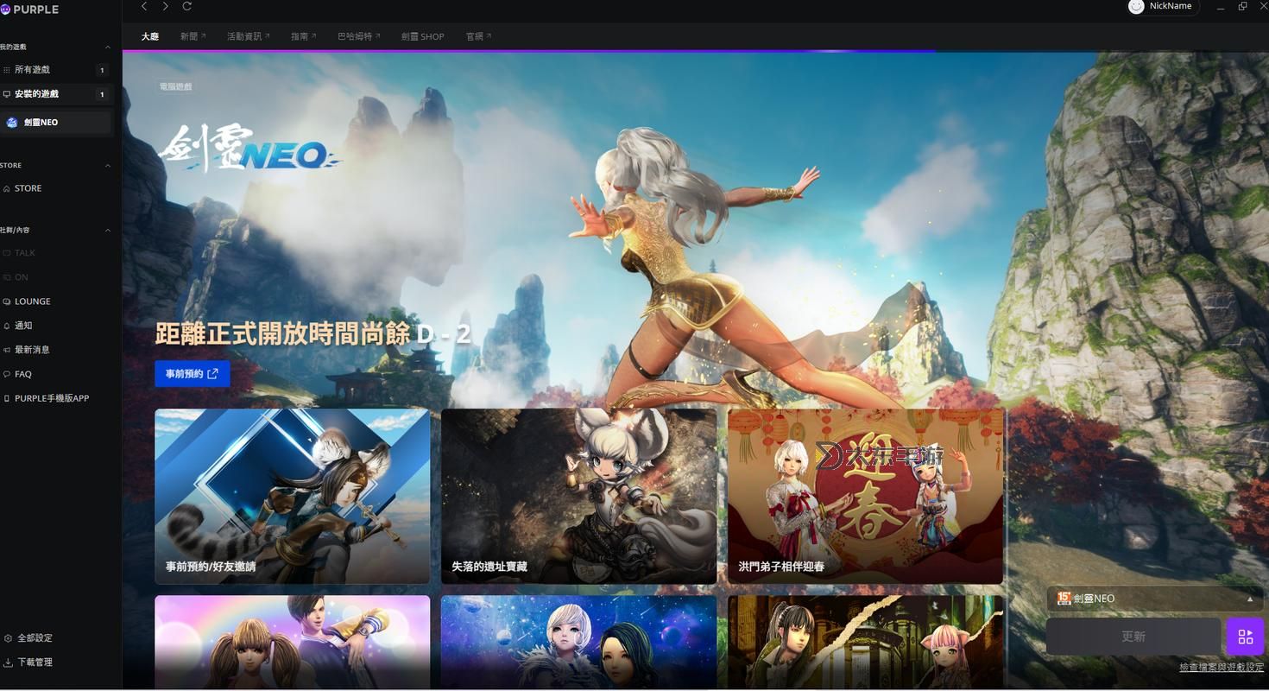
Task: Click the PURPLE logo icon
Action: pos(5,10)
